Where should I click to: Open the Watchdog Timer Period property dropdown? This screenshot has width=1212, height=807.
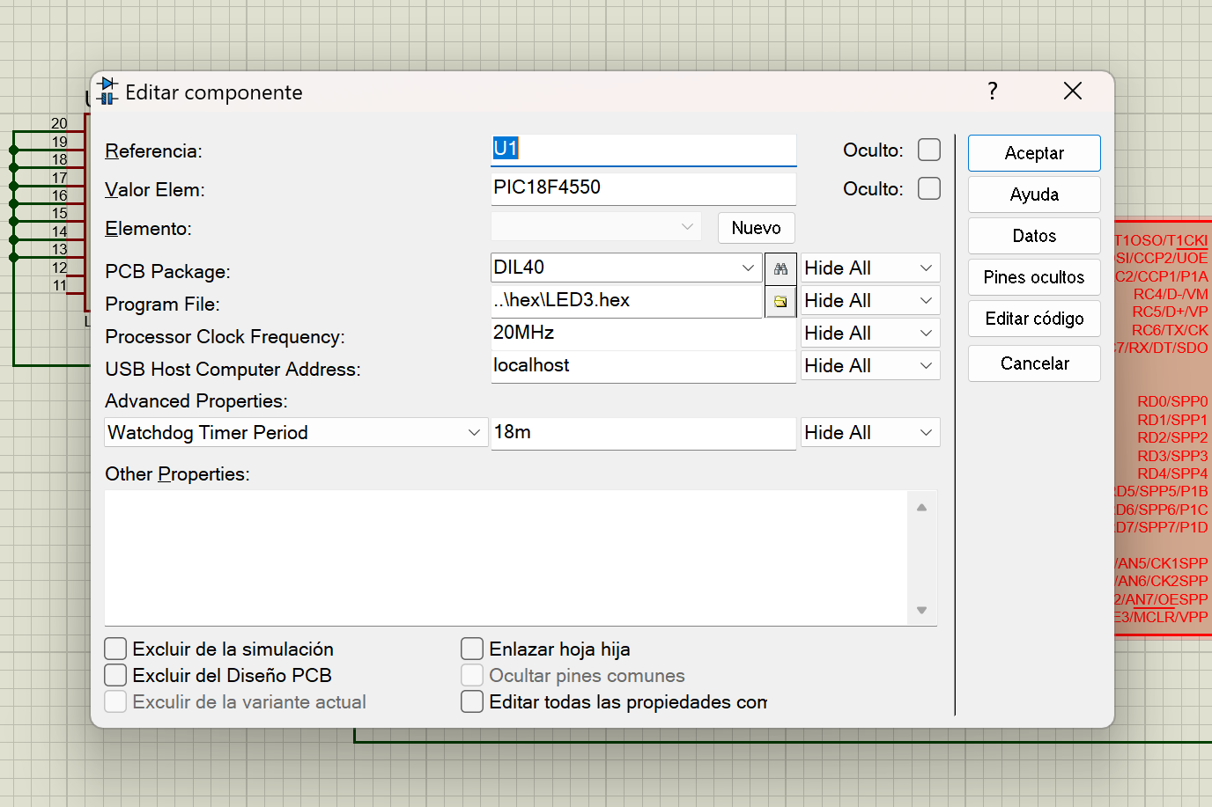tap(296, 432)
